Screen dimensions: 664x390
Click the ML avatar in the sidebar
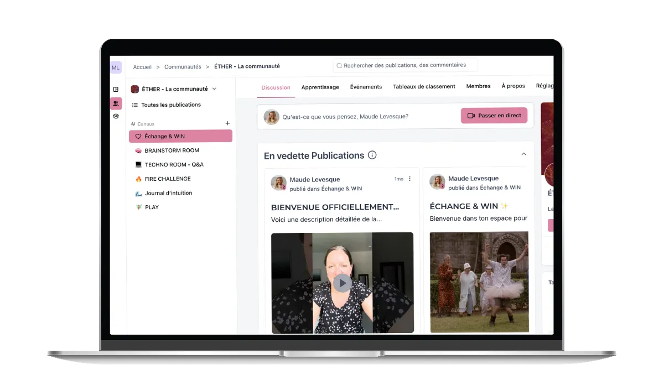pos(116,67)
